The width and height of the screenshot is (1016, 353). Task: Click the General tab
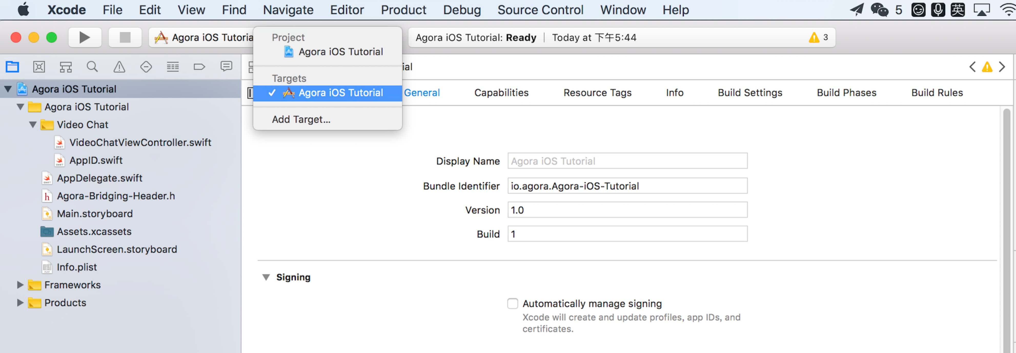pyautogui.click(x=422, y=92)
